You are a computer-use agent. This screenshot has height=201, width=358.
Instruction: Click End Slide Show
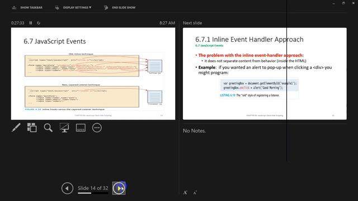[120, 7]
